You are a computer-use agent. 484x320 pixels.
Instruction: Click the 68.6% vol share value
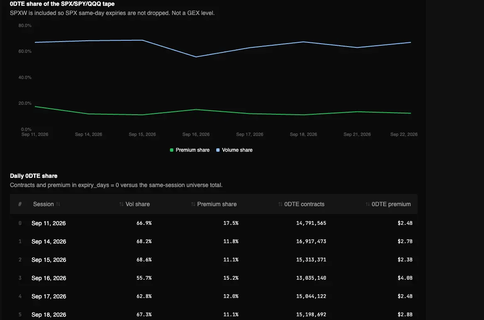pyautogui.click(x=144, y=259)
